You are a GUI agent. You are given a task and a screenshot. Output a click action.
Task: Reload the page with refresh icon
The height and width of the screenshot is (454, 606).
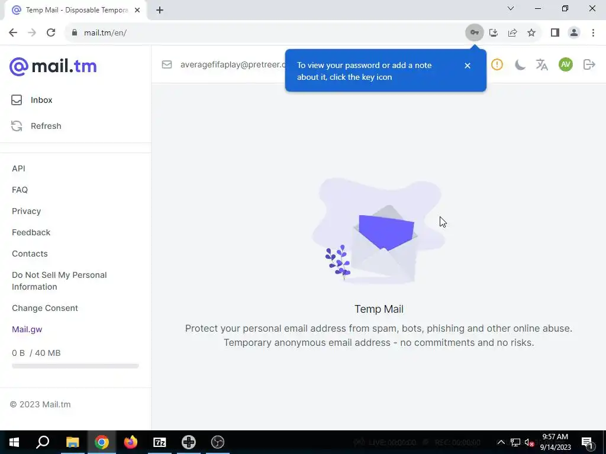tap(51, 33)
